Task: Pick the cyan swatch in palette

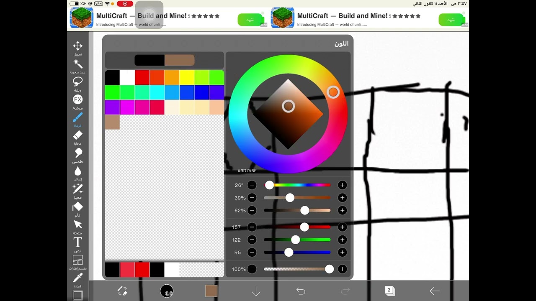Action: (157, 92)
